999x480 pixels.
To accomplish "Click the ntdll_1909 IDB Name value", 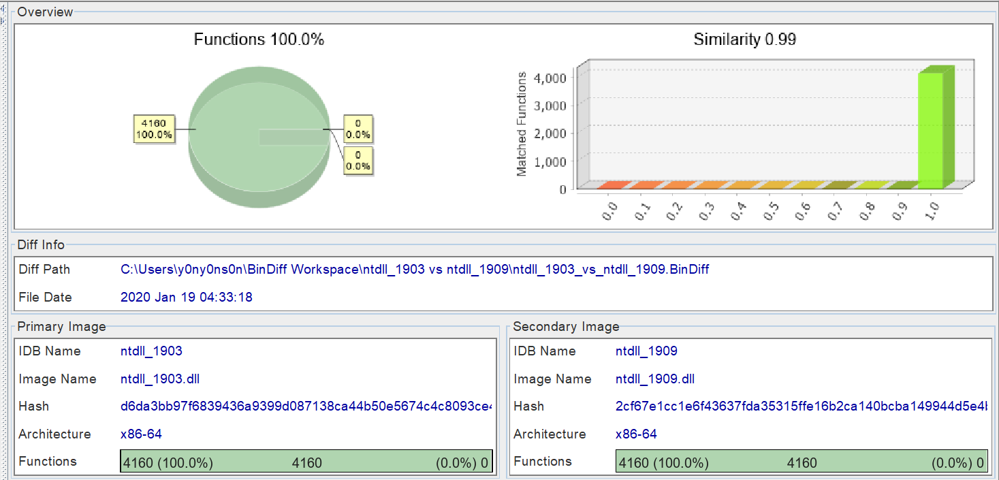I will [x=646, y=351].
